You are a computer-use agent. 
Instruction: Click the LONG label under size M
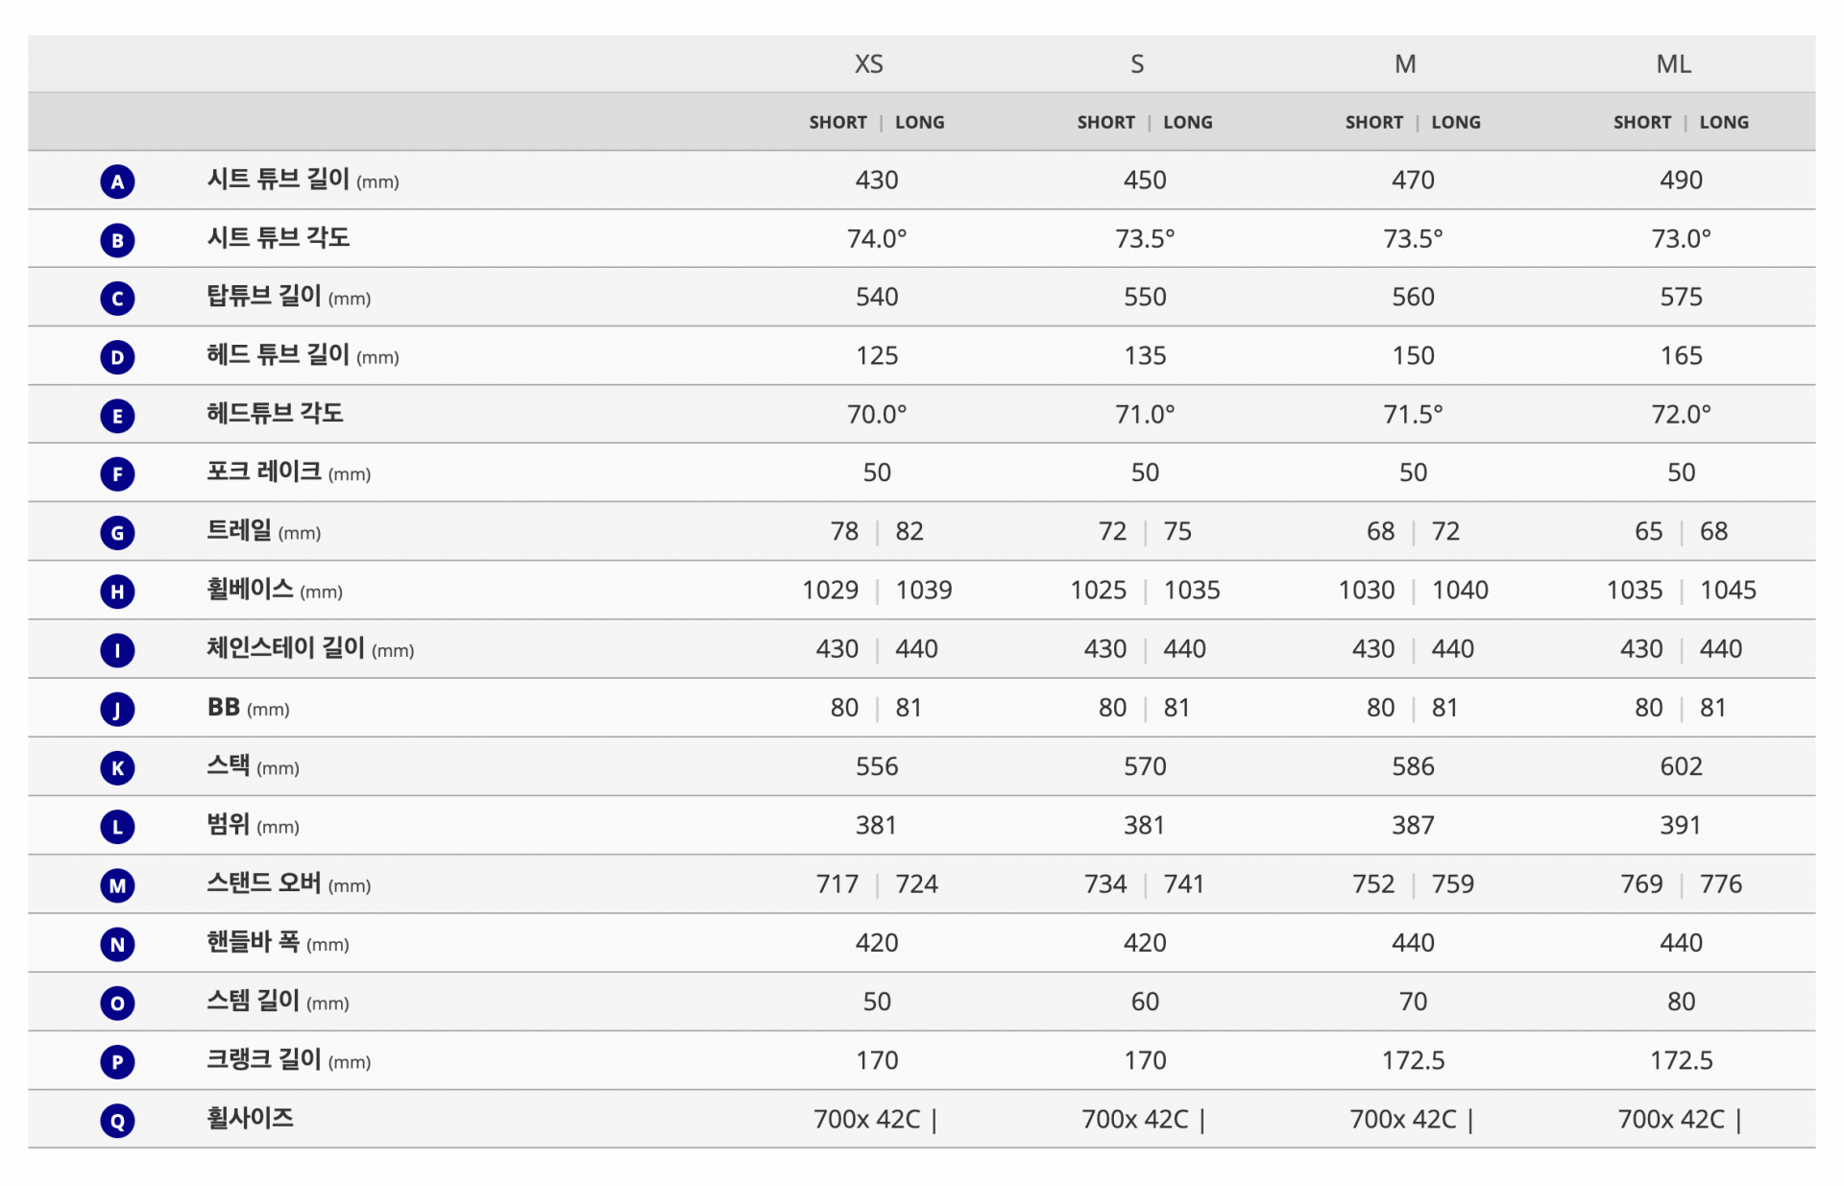coord(1456,122)
